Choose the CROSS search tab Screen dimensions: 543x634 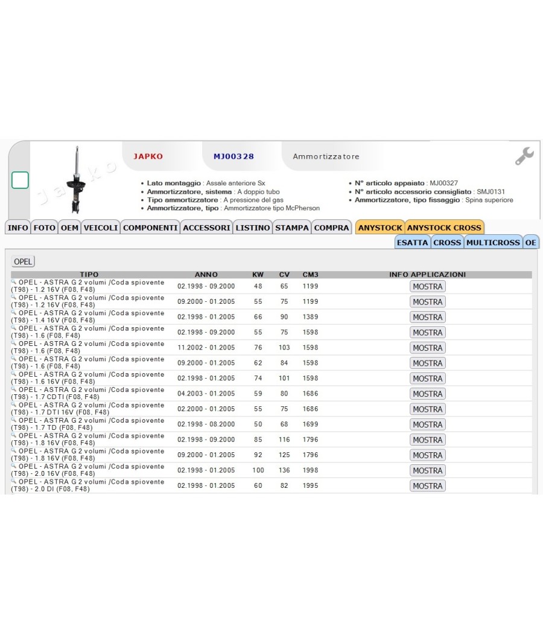tap(447, 243)
